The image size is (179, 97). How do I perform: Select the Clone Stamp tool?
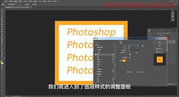[x=2, y=29]
